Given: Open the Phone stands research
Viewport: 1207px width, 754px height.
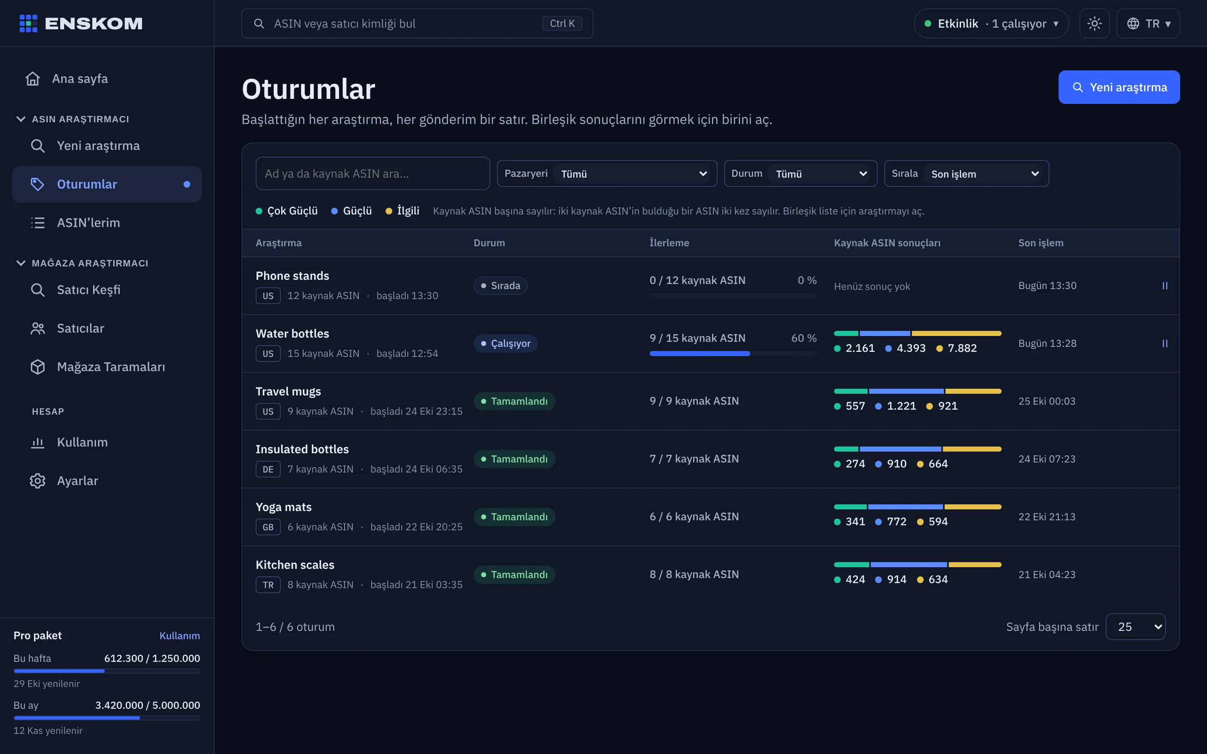Looking at the screenshot, I should [x=292, y=276].
